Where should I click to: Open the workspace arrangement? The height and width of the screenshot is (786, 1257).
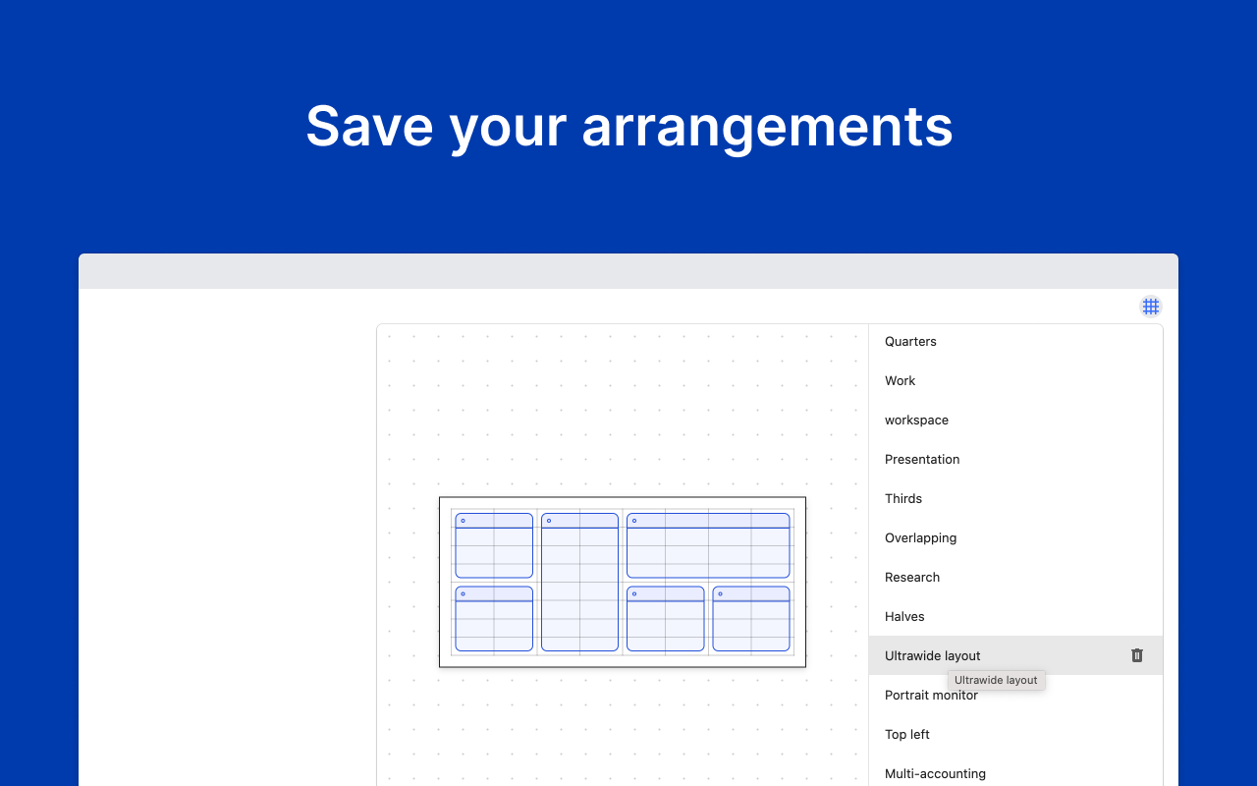pos(1015,420)
